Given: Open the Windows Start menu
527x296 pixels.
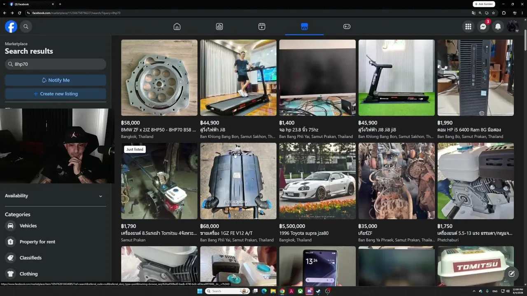Looking at the screenshot, I should pyautogui.click(x=200, y=291).
